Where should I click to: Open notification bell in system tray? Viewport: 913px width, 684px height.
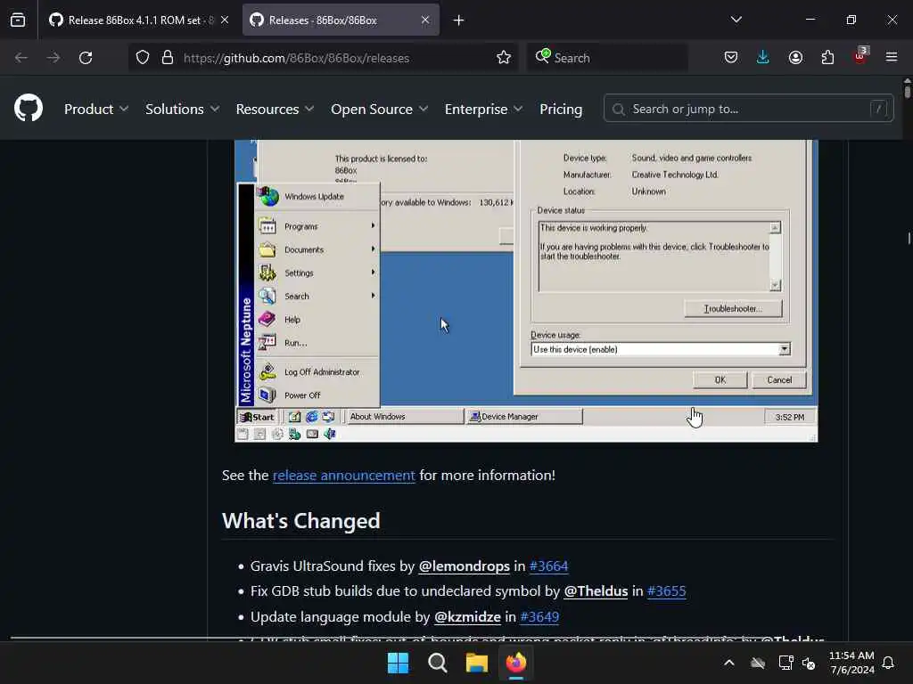pos(889,663)
